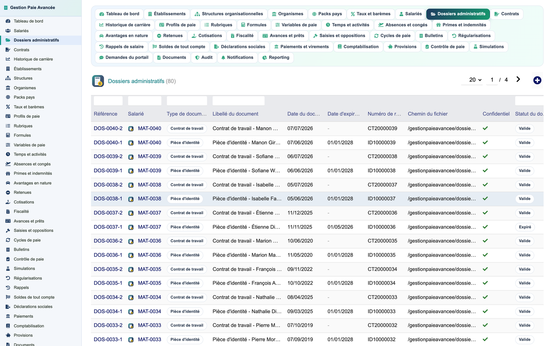Open Primes et indemnités in the sidebar

33,174
